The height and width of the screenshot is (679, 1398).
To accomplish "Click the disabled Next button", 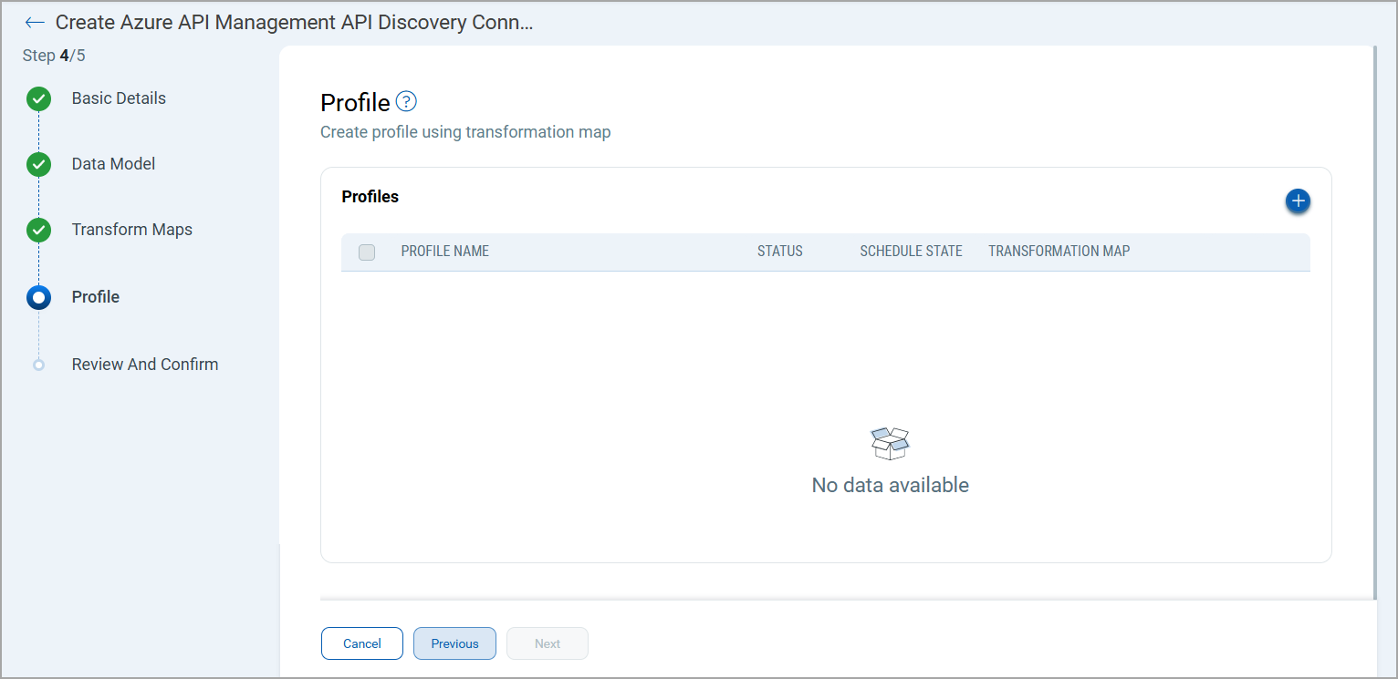I will pyautogui.click(x=547, y=643).
